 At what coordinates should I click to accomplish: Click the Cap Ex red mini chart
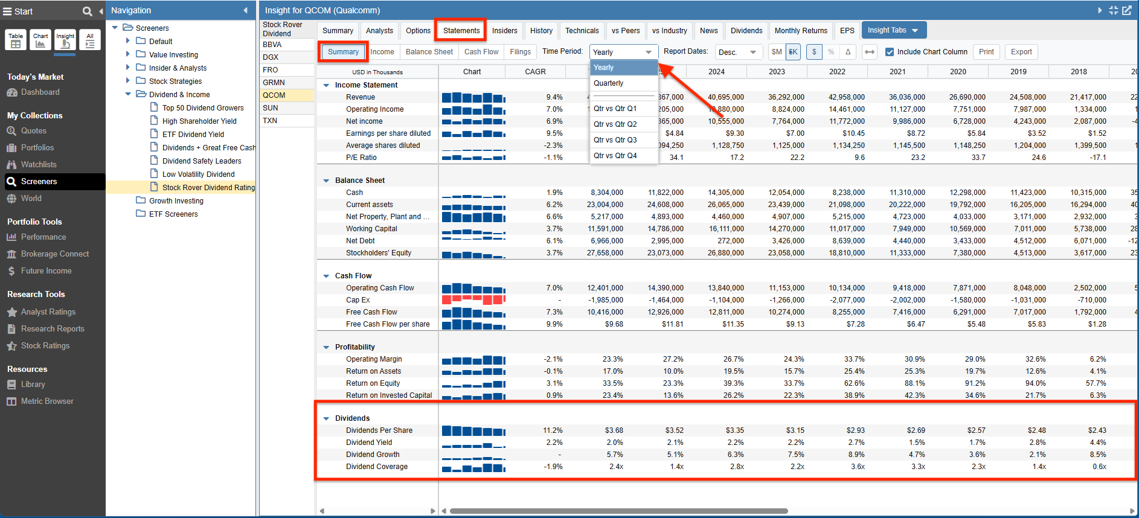point(473,300)
